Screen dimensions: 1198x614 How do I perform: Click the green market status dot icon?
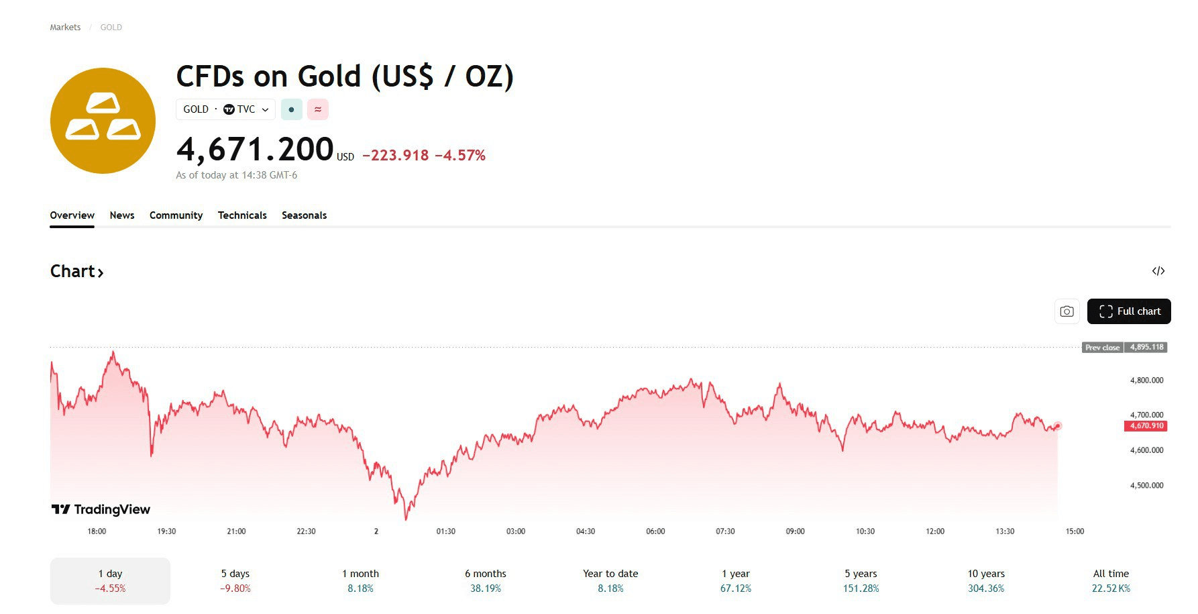point(291,109)
